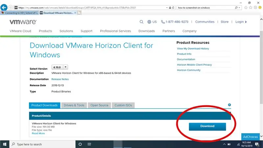The width and height of the screenshot is (263, 148).
Task: Click Store link in header
Action: pyautogui.click(x=225, y=22)
